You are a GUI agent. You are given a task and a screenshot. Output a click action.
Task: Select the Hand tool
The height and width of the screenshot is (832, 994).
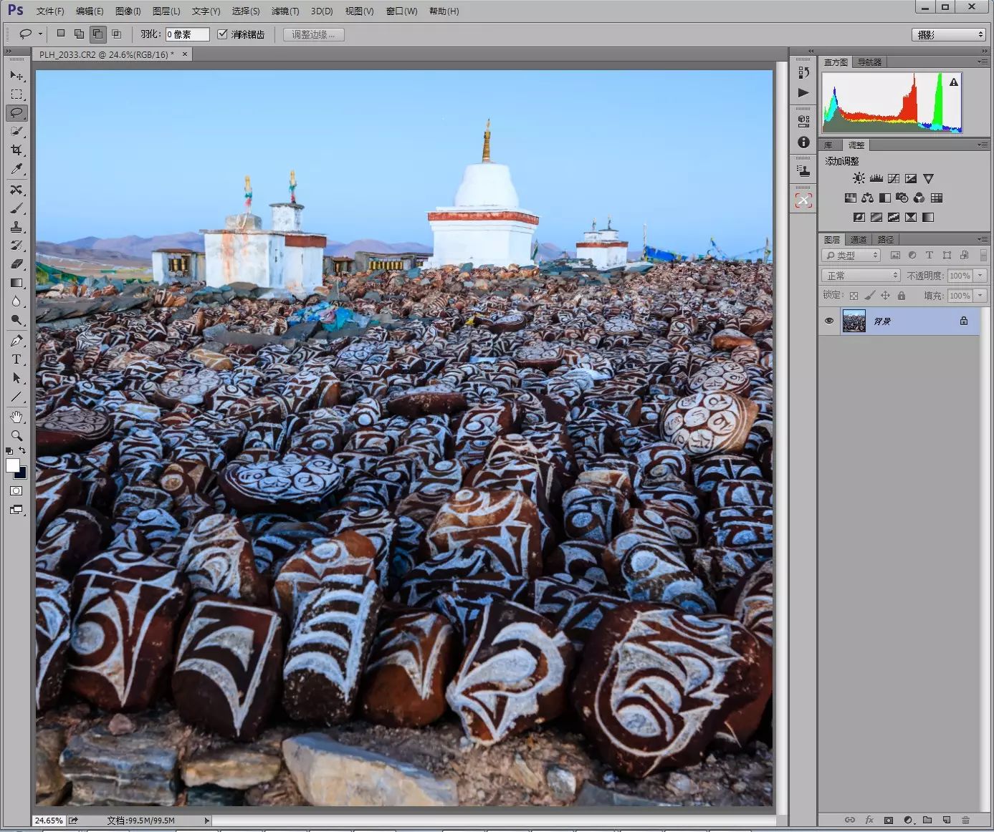pyautogui.click(x=16, y=417)
